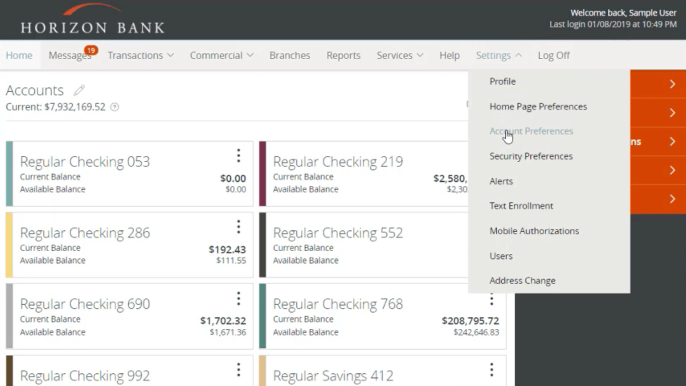The height and width of the screenshot is (386, 686).
Task: Expand the top orange sidebar arrow
Action: click(x=672, y=84)
